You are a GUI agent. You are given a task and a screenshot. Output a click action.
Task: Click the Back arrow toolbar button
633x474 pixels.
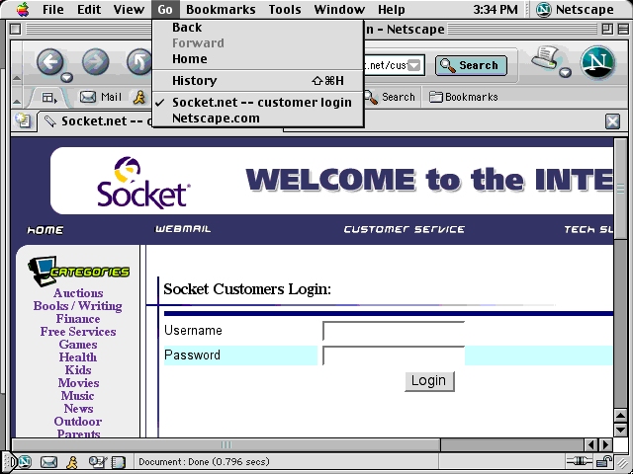(x=50, y=63)
